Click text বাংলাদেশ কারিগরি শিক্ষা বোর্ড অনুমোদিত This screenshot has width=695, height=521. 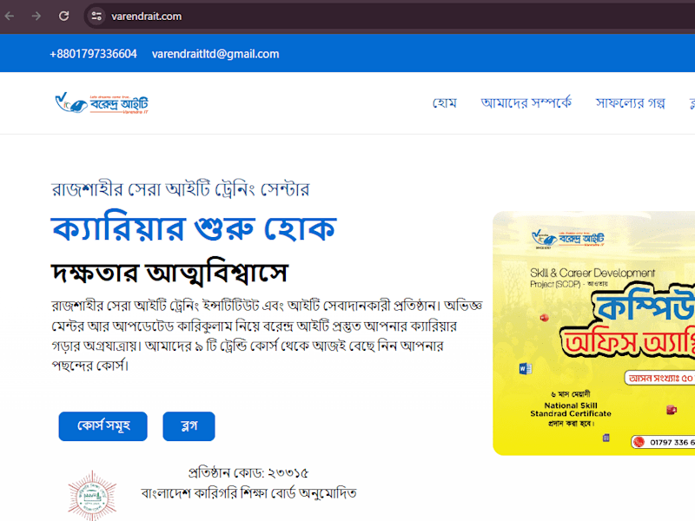click(249, 493)
